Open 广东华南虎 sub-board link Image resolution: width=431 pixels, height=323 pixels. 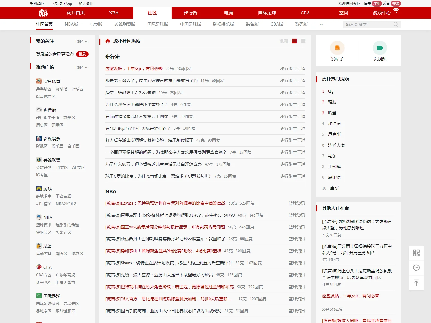pyautogui.click(x=66, y=275)
